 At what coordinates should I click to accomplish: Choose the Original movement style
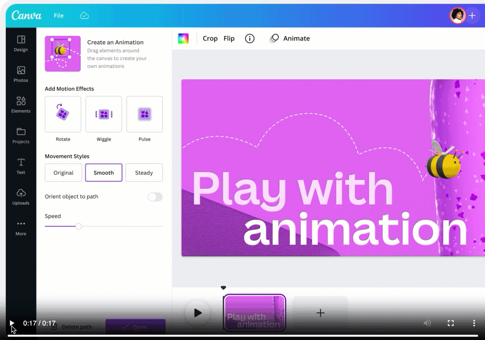point(63,173)
